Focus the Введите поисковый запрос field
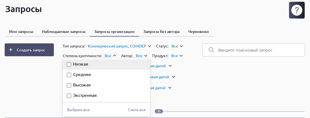 (x=253, y=50)
